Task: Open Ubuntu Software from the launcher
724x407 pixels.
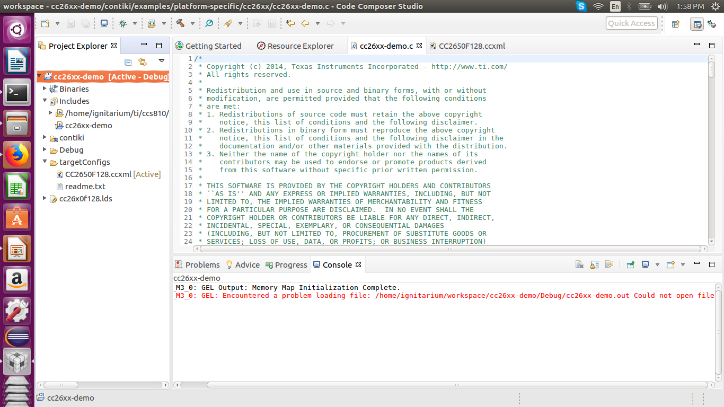Action: coord(17,218)
